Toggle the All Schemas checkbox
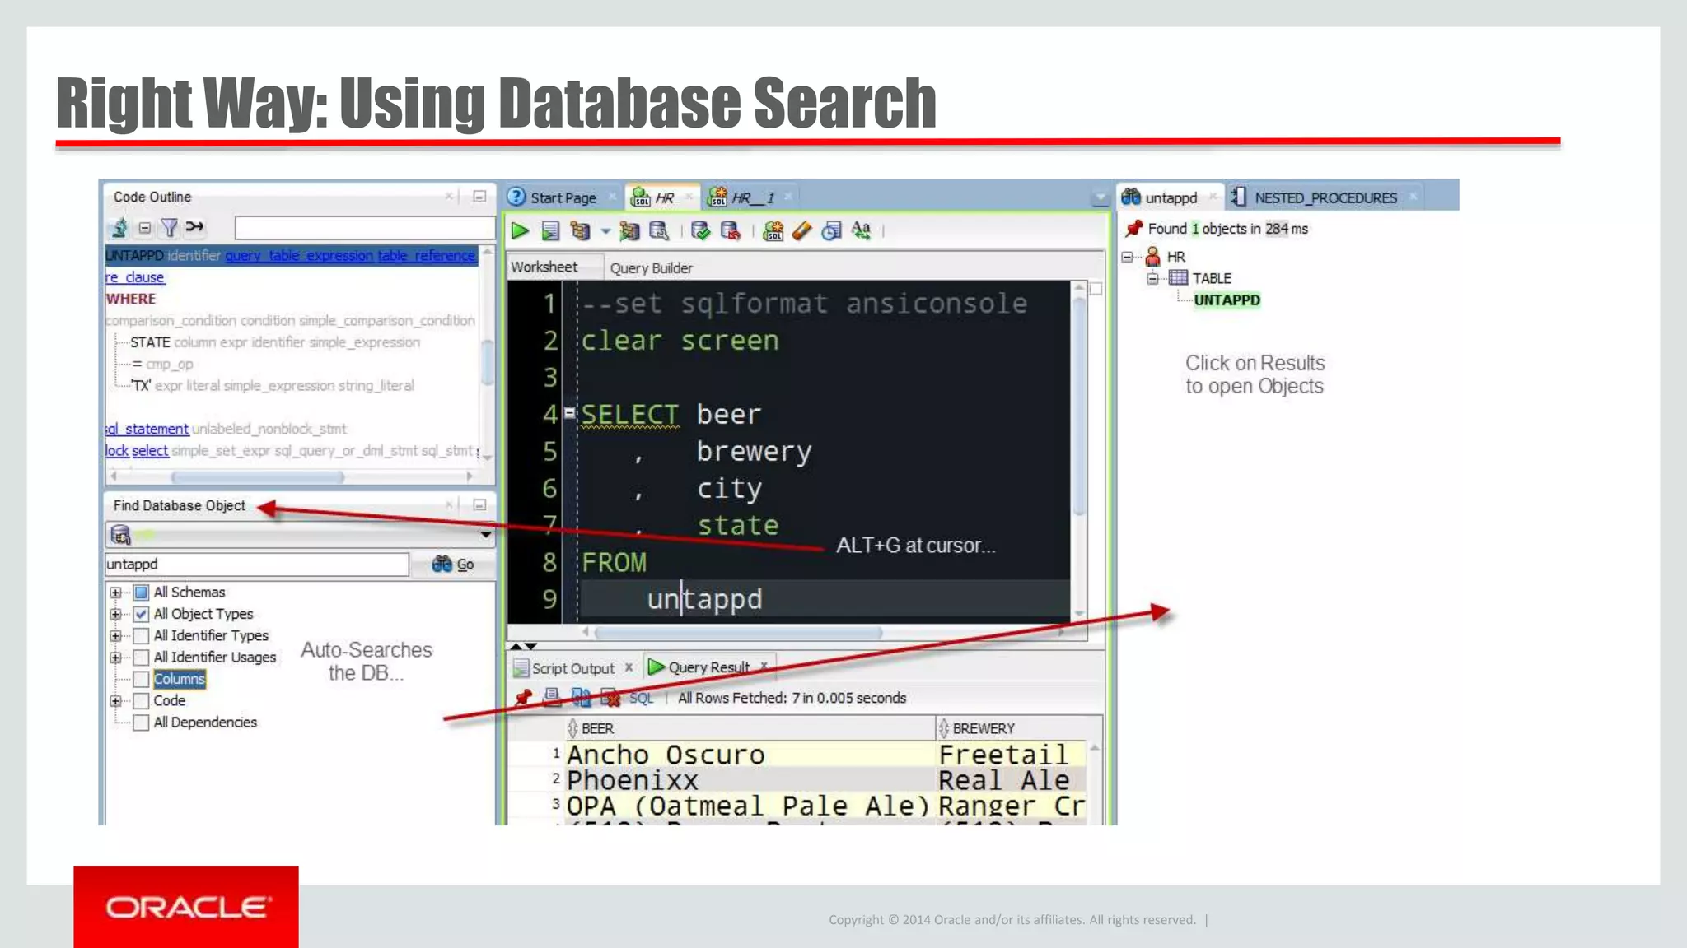 point(141,592)
